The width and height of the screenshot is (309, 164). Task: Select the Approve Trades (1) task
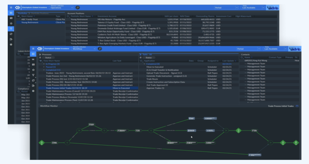(189, 88)
